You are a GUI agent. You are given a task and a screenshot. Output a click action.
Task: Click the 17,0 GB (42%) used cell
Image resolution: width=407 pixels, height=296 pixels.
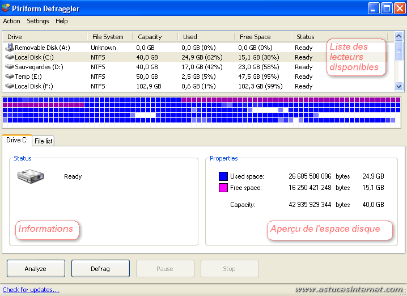point(202,67)
